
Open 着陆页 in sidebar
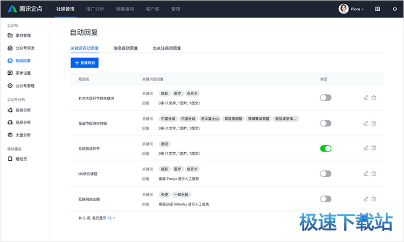click(x=18, y=159)
